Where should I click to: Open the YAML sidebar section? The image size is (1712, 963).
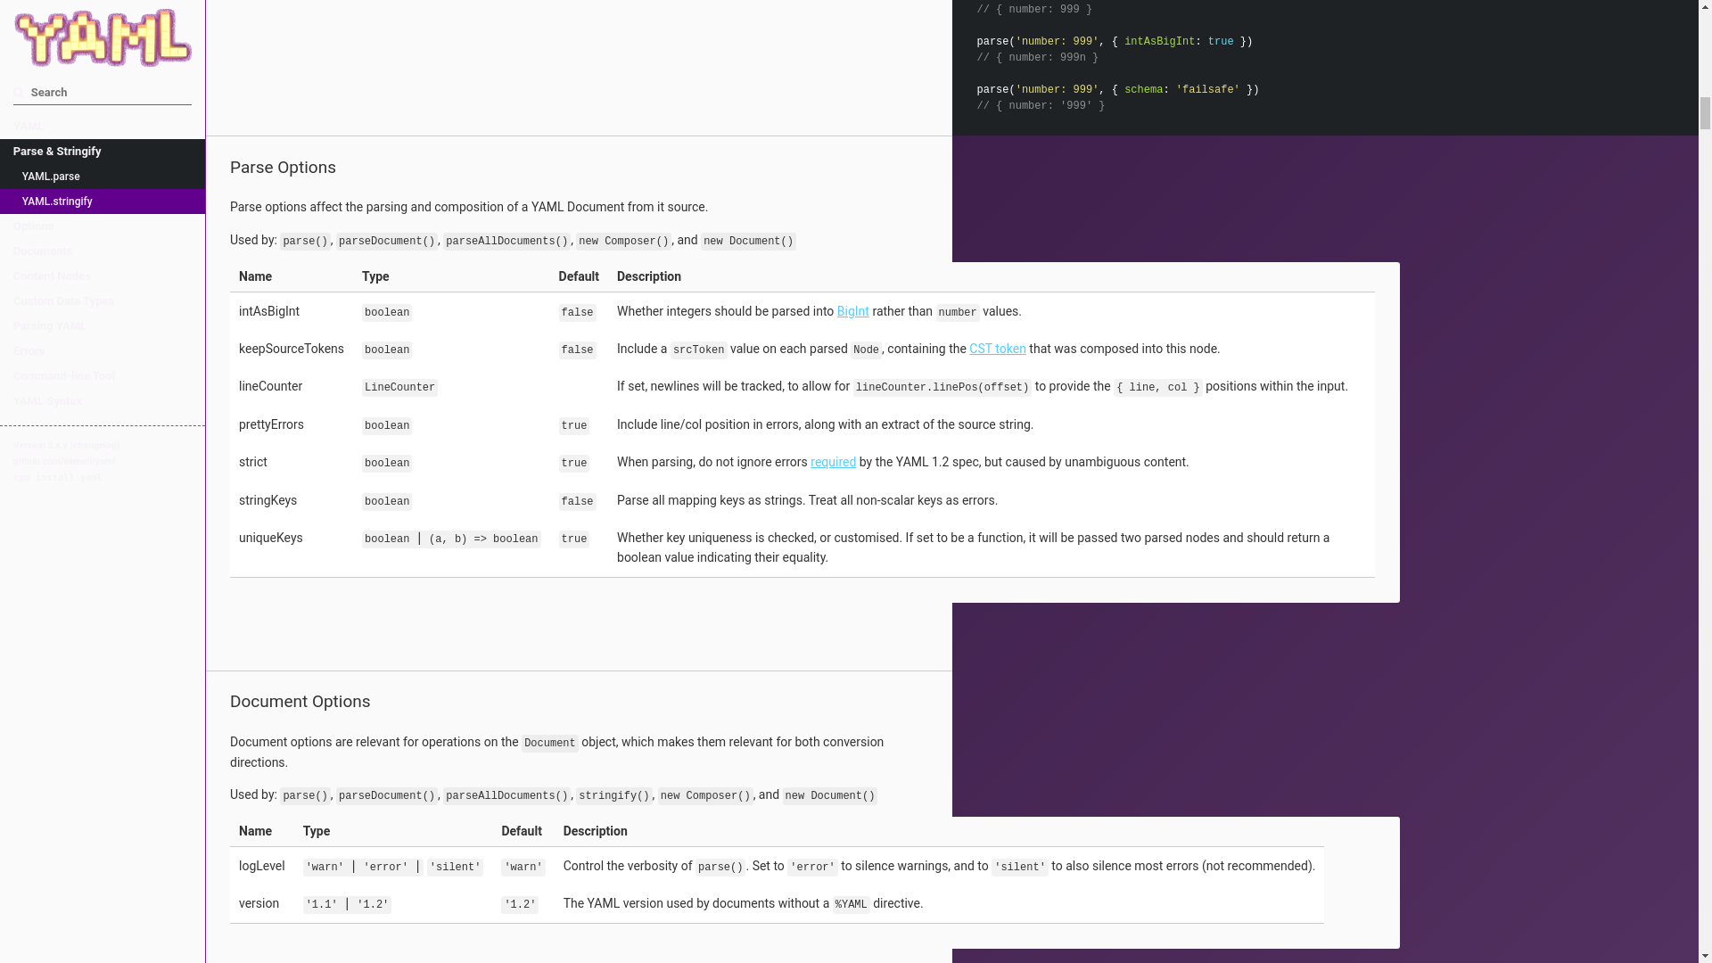pos(103,127)
